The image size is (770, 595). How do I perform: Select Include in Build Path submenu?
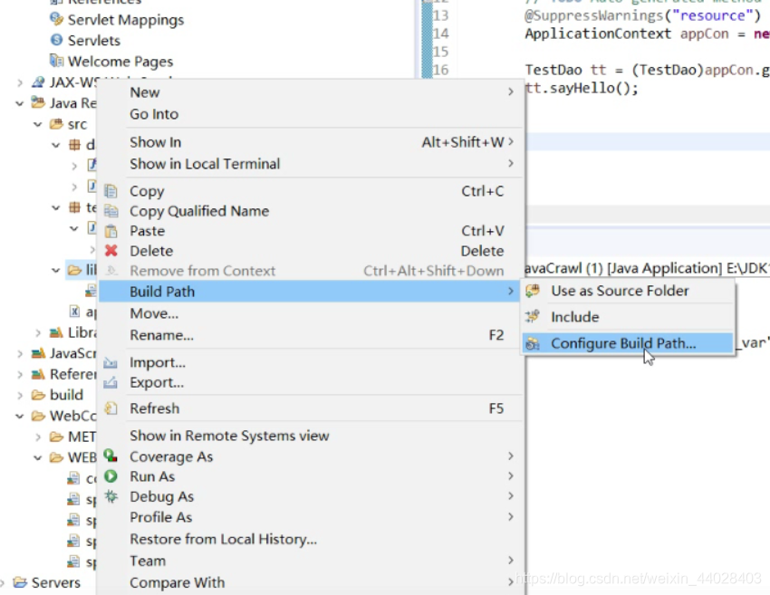point(628,317)
